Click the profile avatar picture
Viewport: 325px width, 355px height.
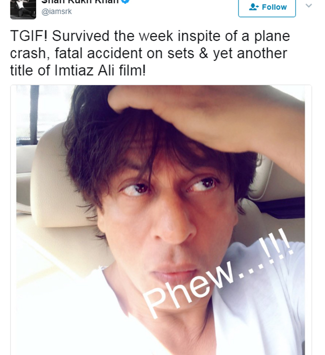click(23, 9)
